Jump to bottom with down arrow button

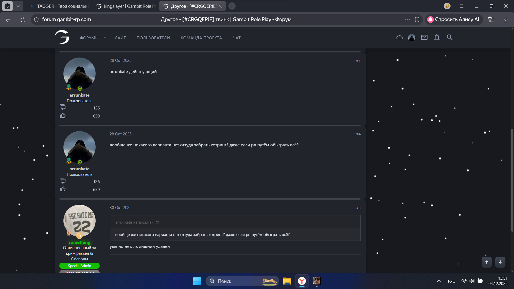tap(500, 262)
